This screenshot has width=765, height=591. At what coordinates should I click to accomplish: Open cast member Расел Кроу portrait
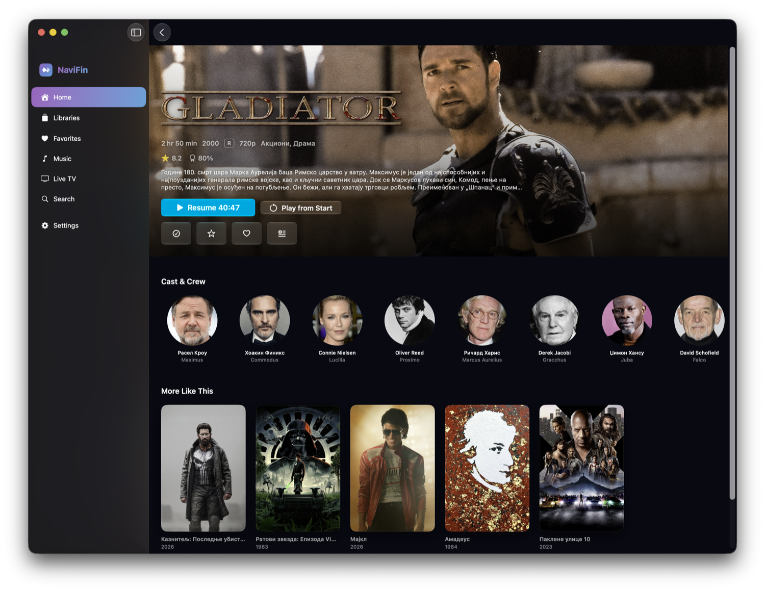point(192,320)
